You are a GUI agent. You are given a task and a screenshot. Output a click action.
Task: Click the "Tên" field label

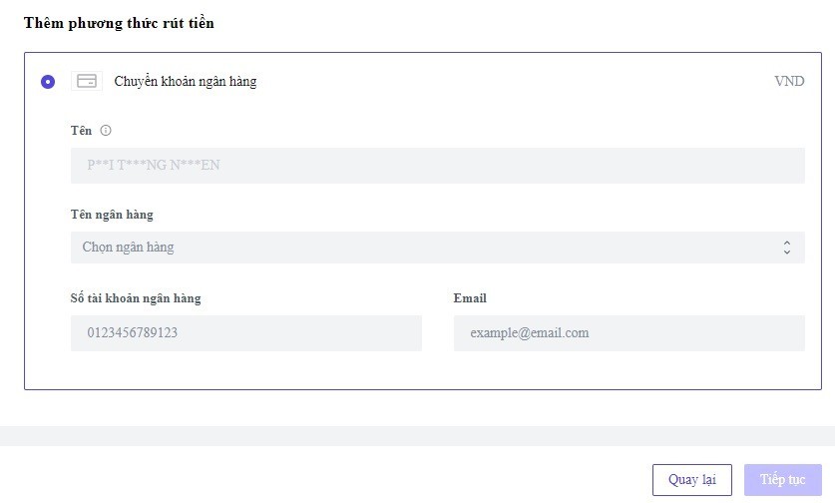click(81, 130)
